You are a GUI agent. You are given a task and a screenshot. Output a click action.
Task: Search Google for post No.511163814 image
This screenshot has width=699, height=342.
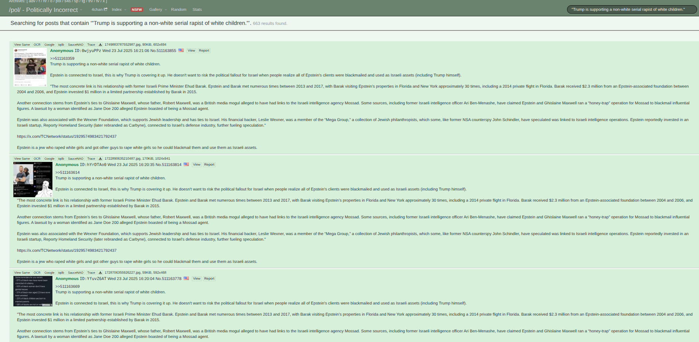click(x=49, y=159)
